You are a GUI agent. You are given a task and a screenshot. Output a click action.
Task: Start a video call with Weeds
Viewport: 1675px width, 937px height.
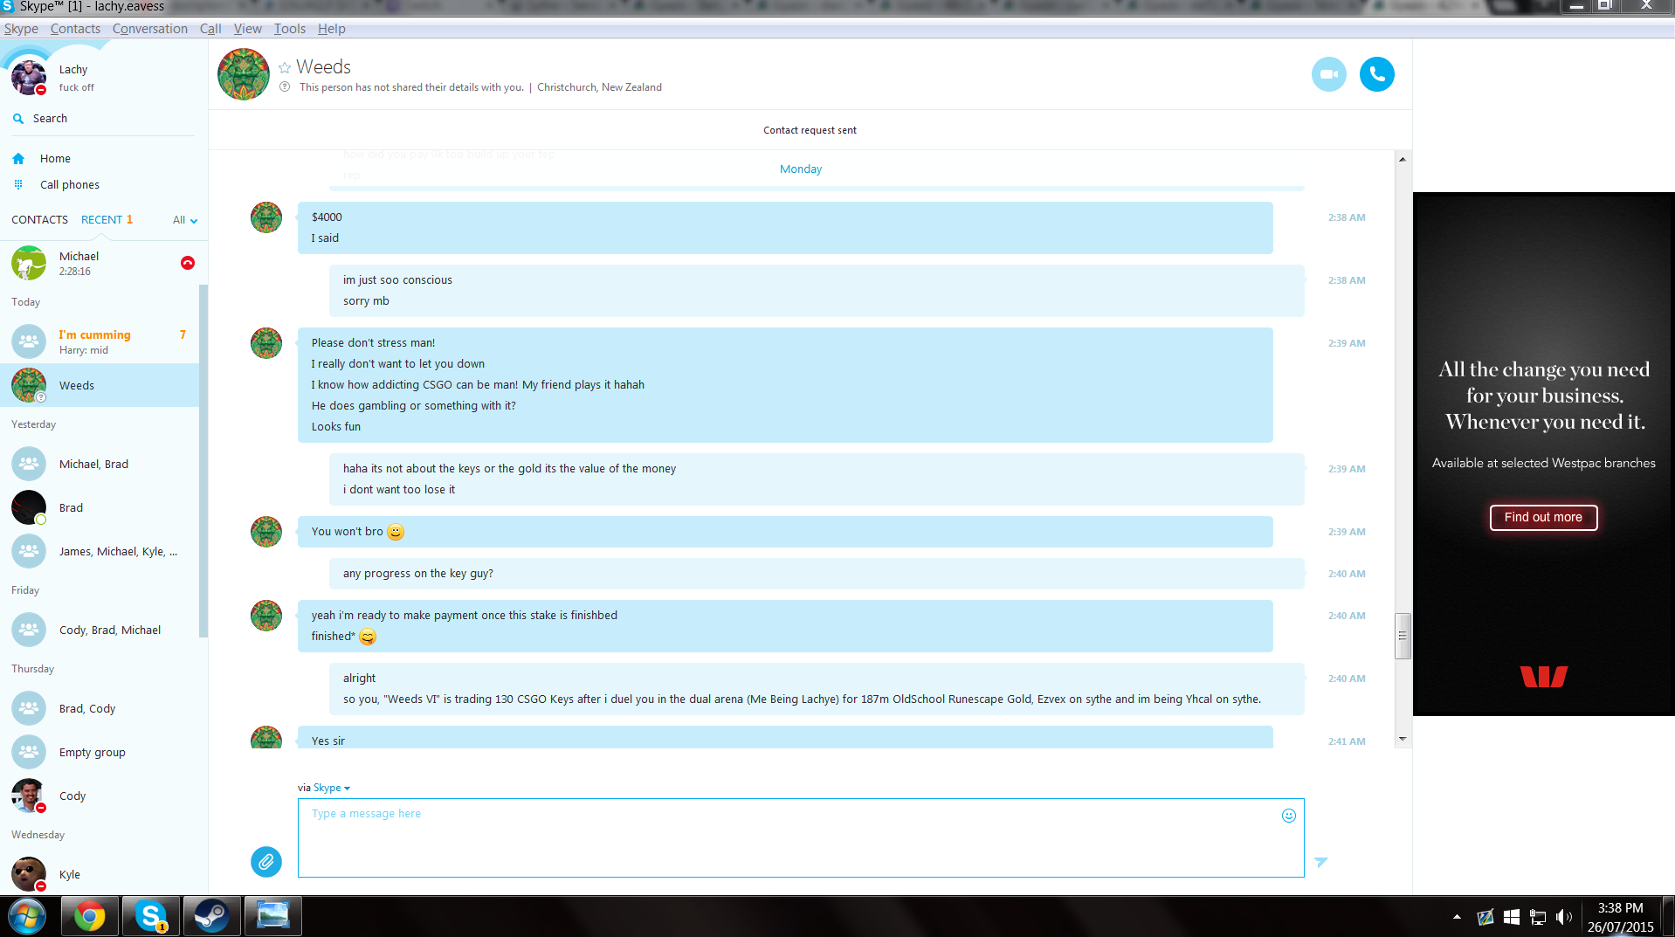tap(1328, 74)
